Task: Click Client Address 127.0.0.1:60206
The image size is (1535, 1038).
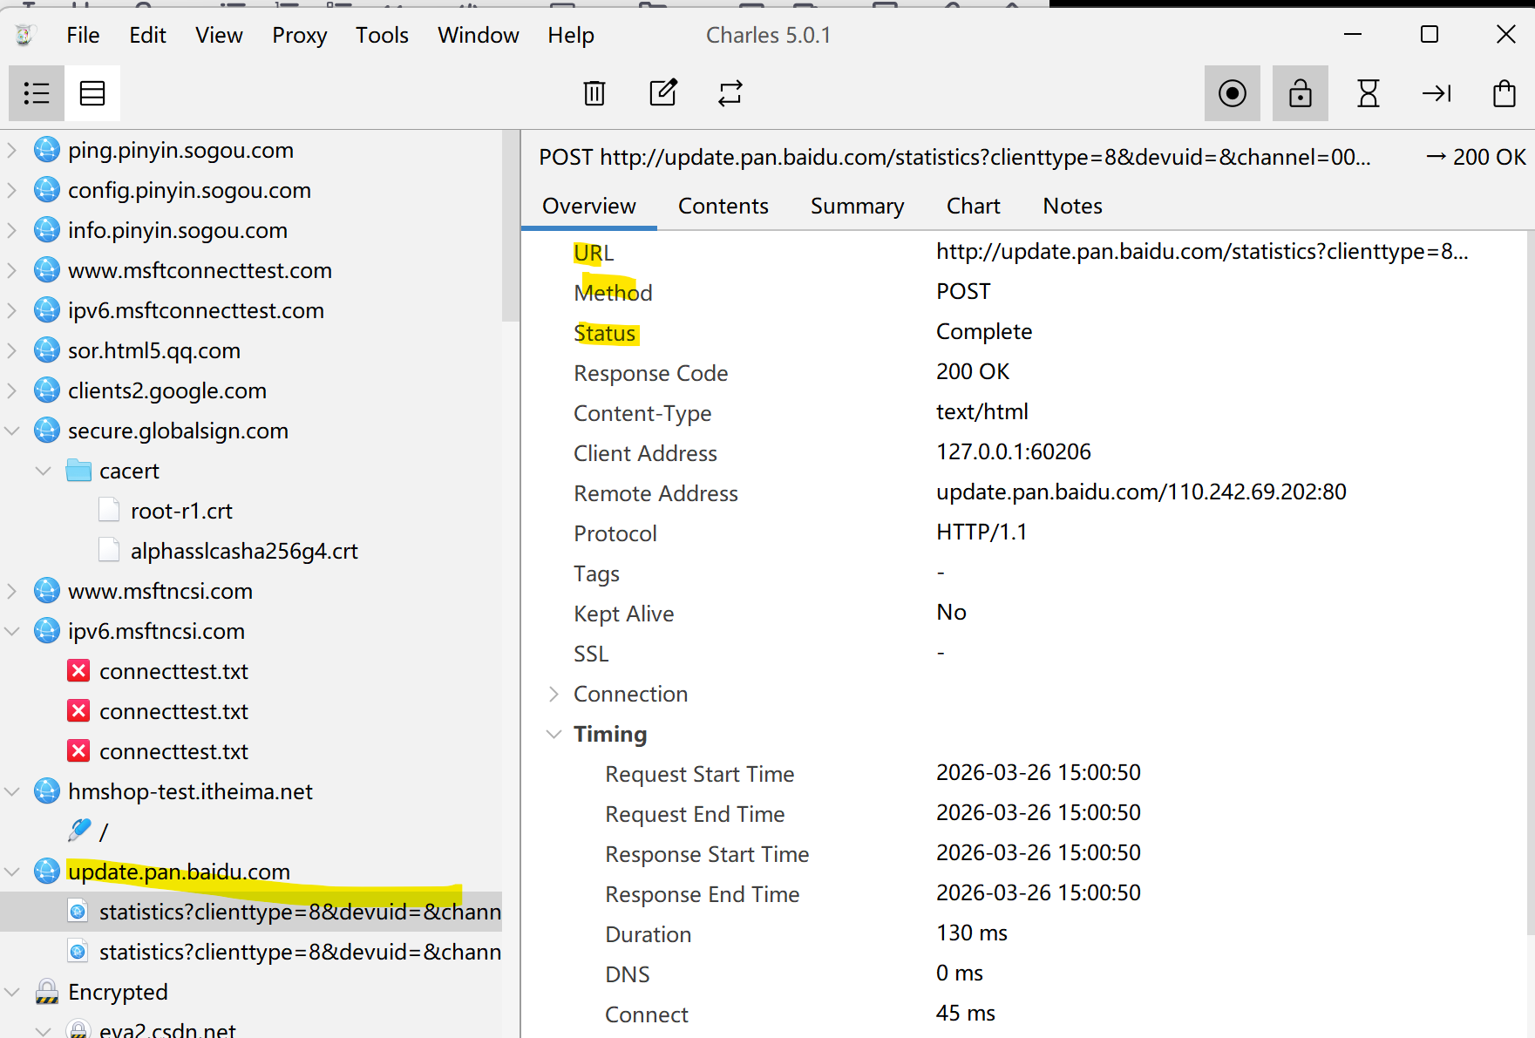Action: click(1014, 452)
